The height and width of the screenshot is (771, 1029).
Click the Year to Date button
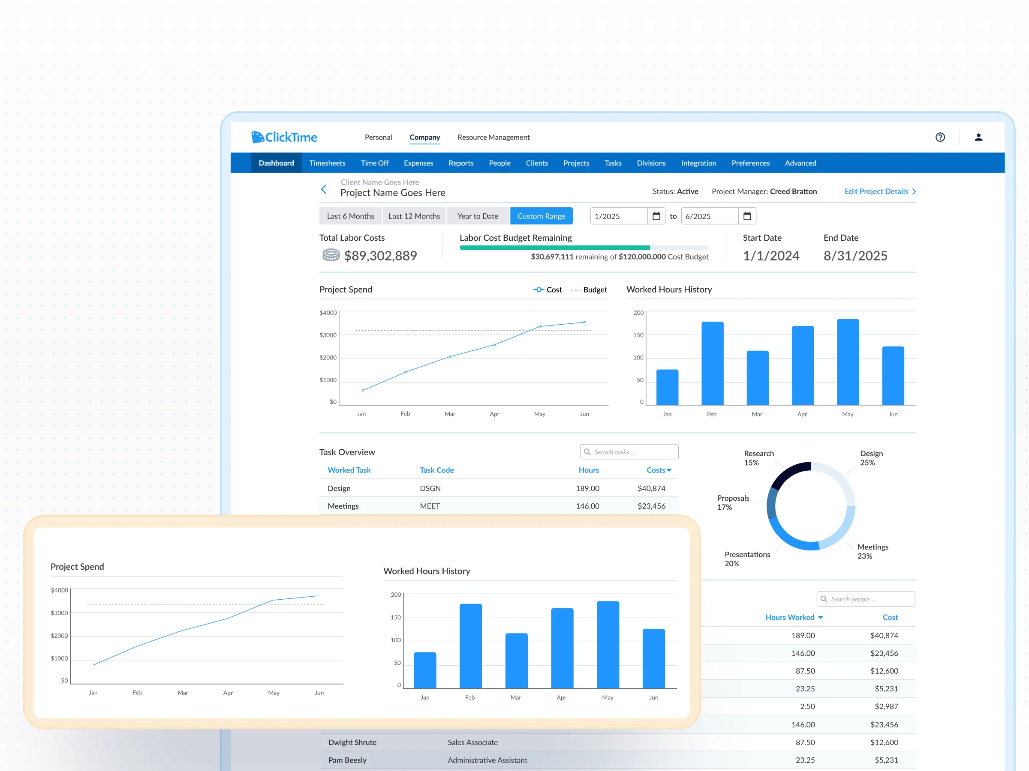click(x=477, y=216)
